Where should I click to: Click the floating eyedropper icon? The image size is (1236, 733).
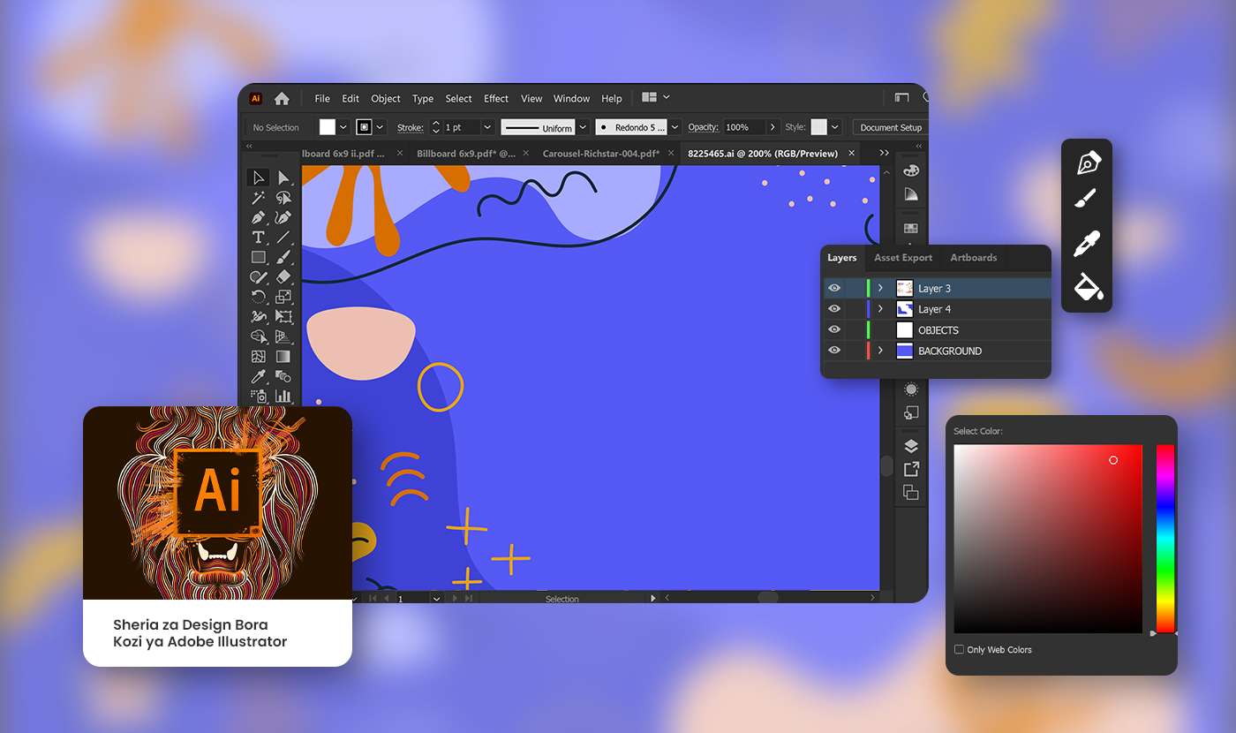click(1087, 244)
